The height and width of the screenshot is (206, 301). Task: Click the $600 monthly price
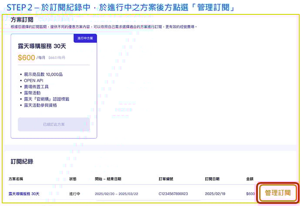[x=27, y=57]
